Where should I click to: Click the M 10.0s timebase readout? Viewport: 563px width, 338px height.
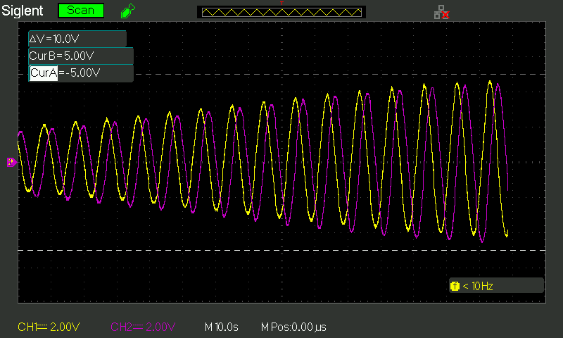(x=222, y=327)
